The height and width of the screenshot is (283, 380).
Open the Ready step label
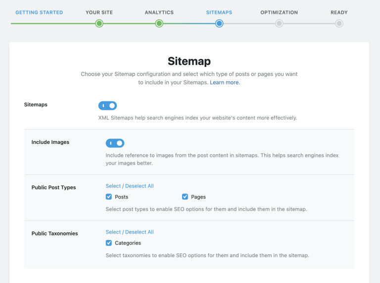point(339,12)
